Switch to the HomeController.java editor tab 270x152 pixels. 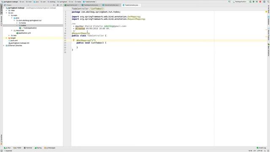click(x=111, y=5)
